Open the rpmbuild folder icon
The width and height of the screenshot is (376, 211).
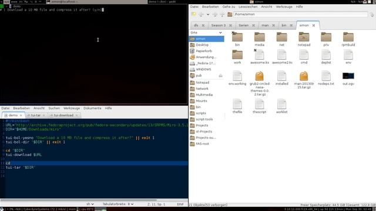[348, 38]
